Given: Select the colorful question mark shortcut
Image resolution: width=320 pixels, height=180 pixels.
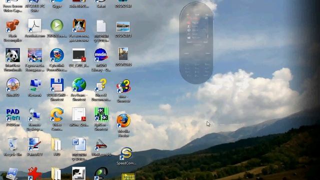Looking at the screenshot, I should 123,86.
